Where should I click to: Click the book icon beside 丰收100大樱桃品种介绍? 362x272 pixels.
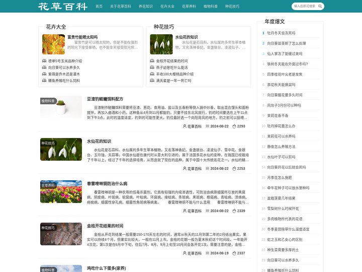[x=152, y=74]
